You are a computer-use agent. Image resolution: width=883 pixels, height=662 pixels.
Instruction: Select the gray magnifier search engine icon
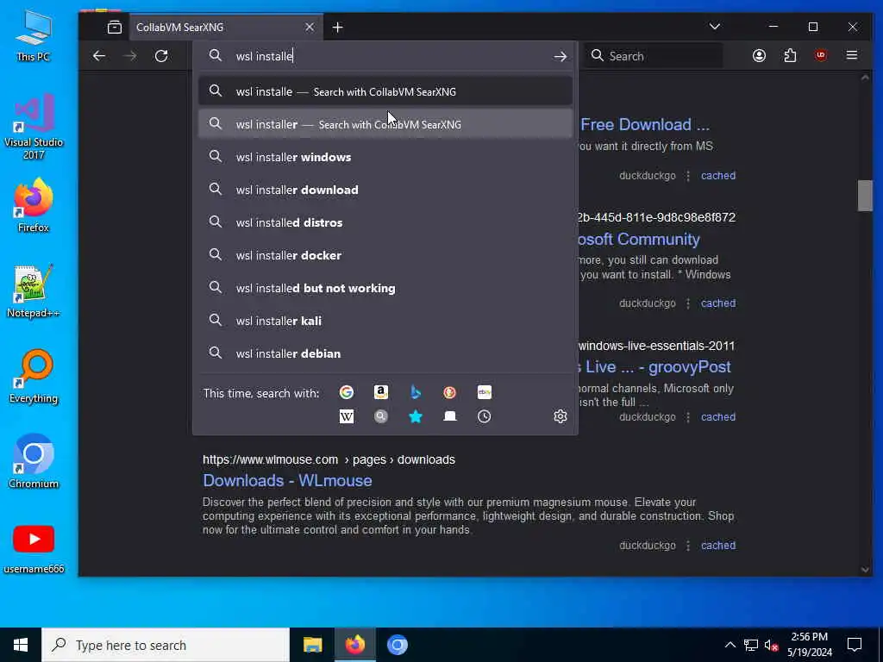(x=381, y=416)
